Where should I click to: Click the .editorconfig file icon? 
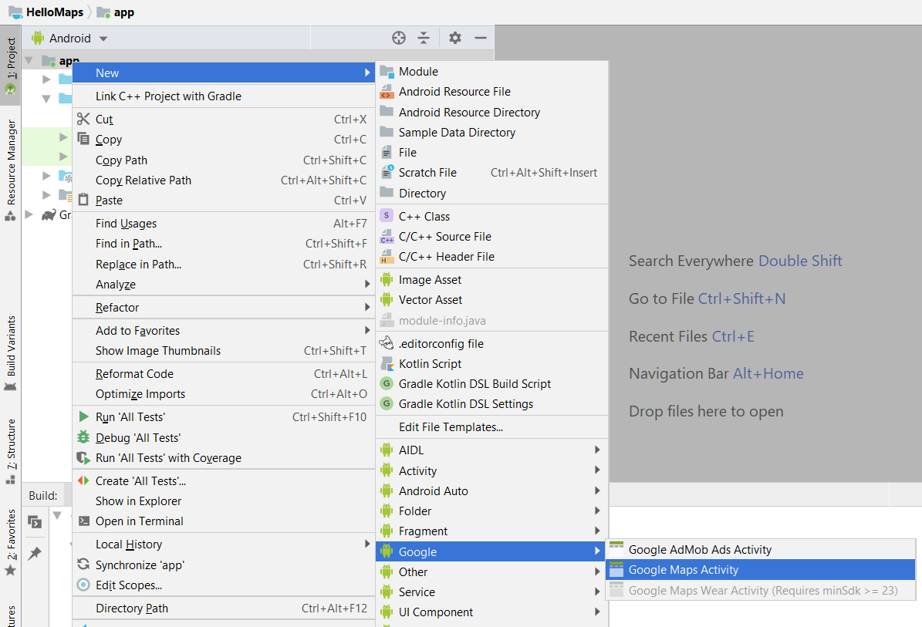(387, 342)
